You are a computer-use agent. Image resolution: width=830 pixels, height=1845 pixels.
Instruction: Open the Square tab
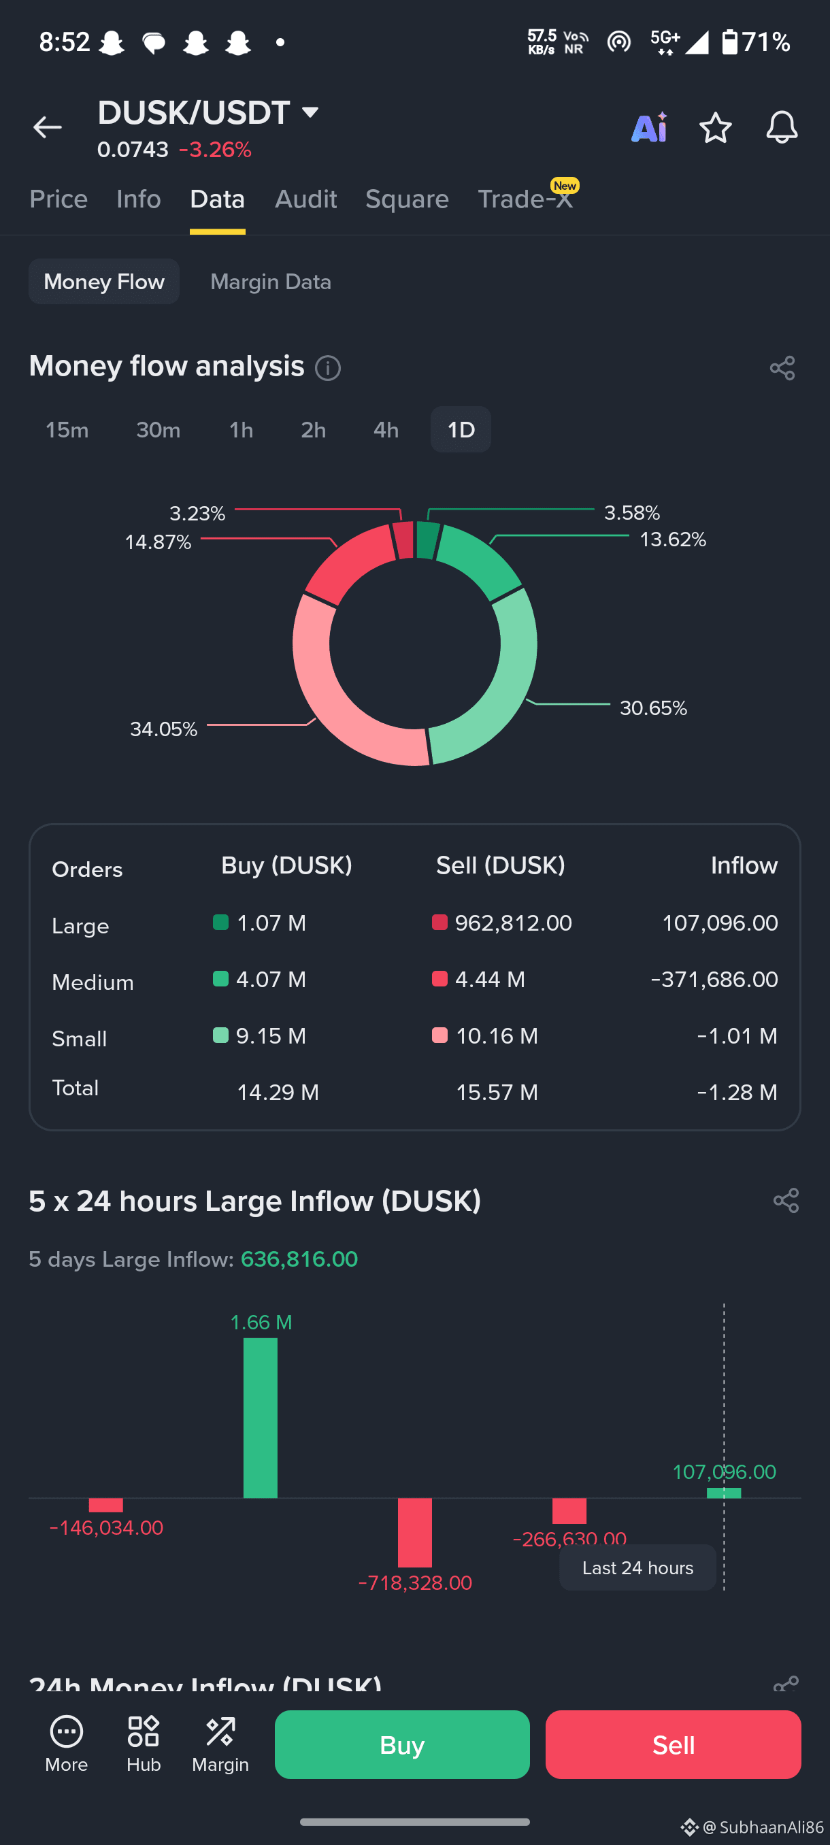(x=407, y=199)
